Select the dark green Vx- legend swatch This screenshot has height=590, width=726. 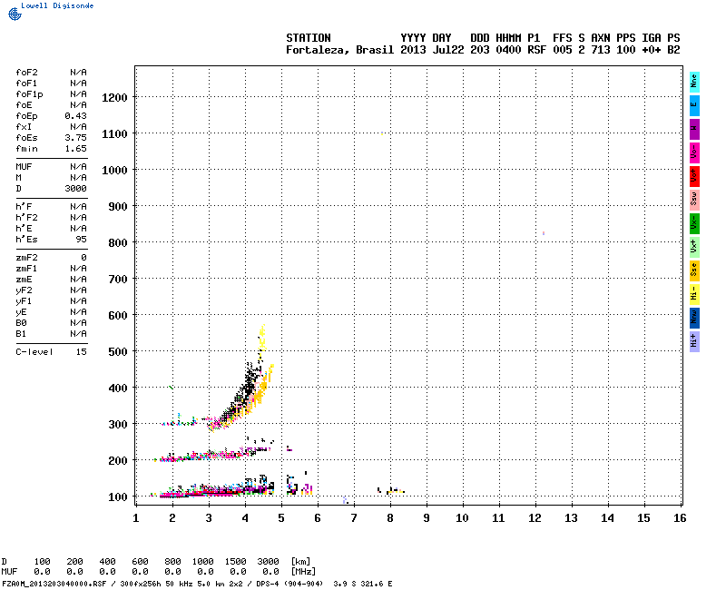pyautogui.click(x=694, y=223)
